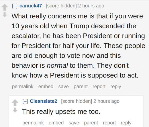This screenshot has width=149, height=127.
Task: Click embed under canuck47's comment
Action: (46, 87)
